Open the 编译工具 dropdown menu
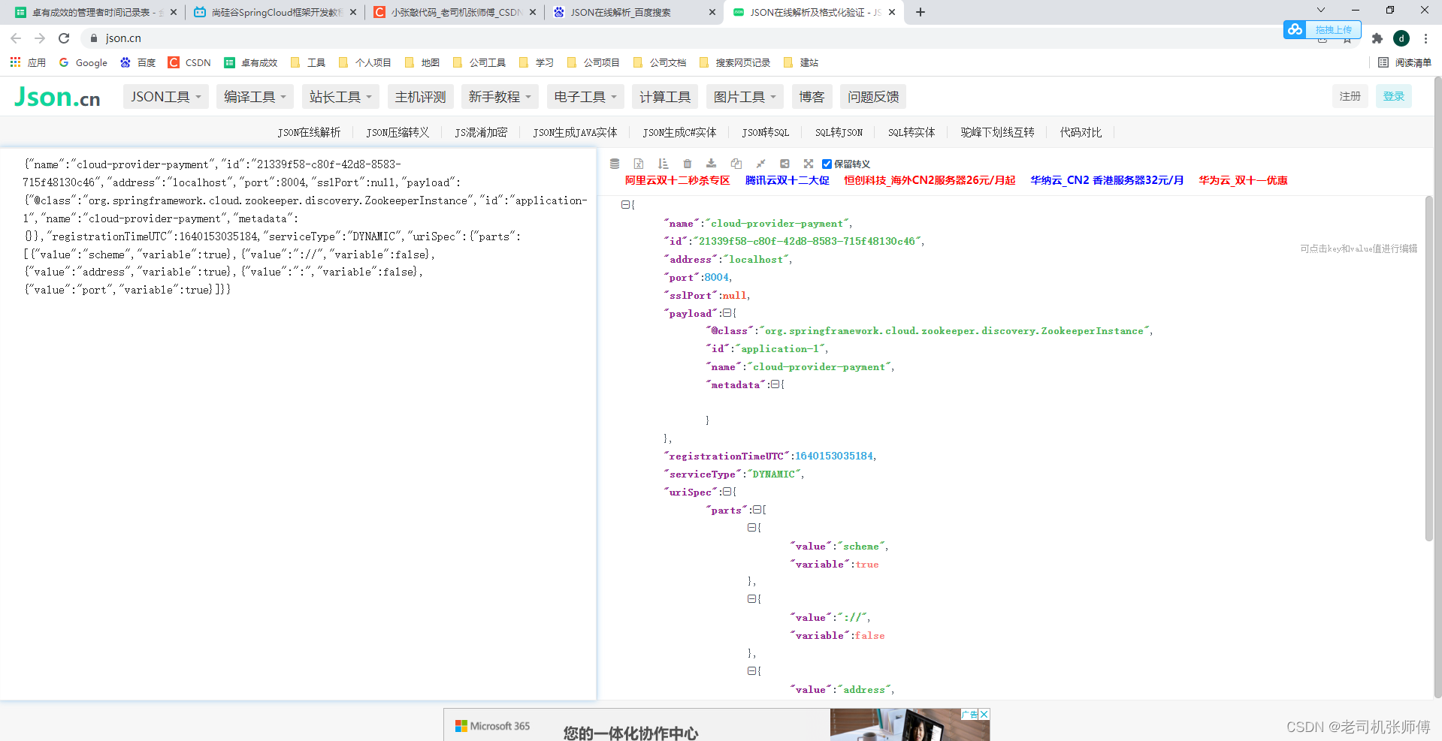1442x741 pixels. [x=255, y=97]
